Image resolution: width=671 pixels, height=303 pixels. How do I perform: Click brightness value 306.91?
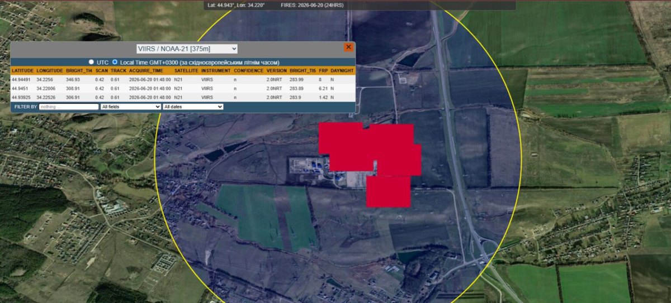tap(73, 97)
